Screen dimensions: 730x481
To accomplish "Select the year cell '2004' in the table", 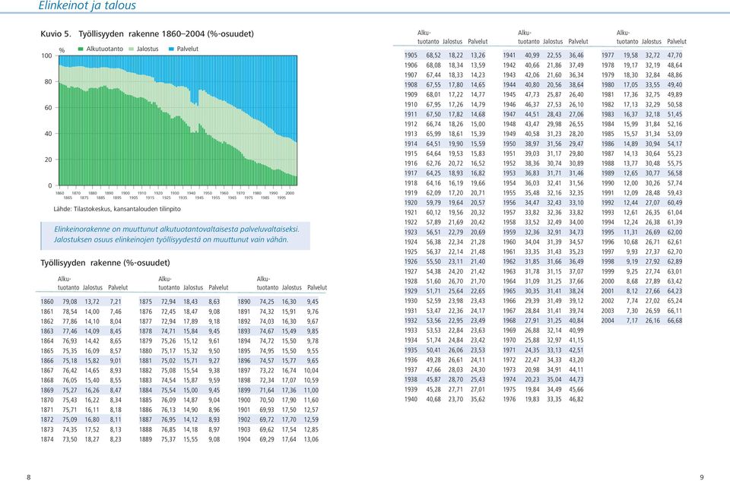I will pos(608,321).
